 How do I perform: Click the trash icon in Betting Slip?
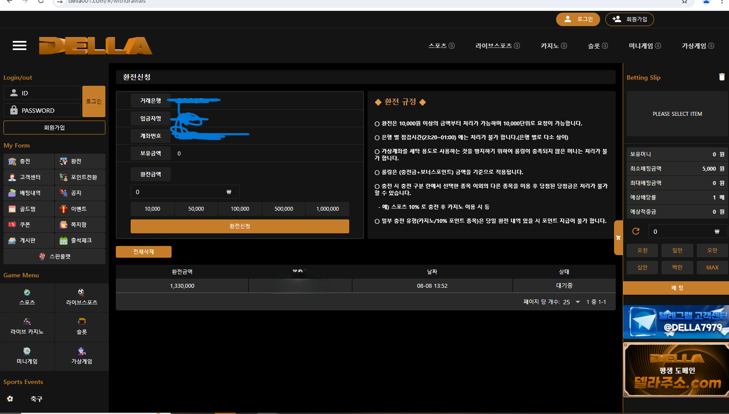[722, 77]
